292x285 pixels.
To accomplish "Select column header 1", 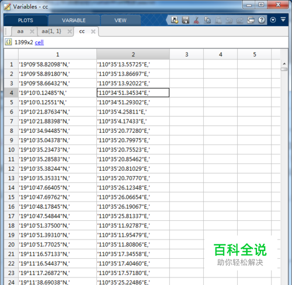I will tap(58, 54).
